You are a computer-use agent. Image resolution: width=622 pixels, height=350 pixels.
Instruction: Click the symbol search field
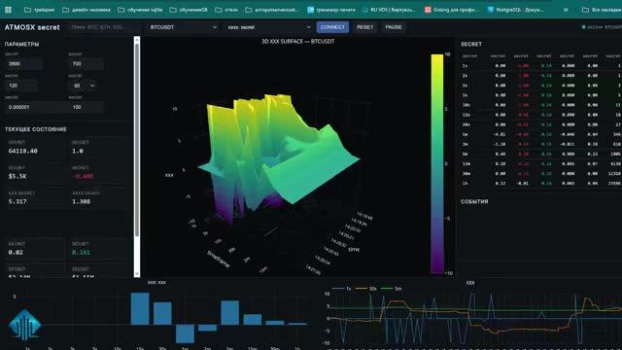pyautogui.click(x=104, y=27)
